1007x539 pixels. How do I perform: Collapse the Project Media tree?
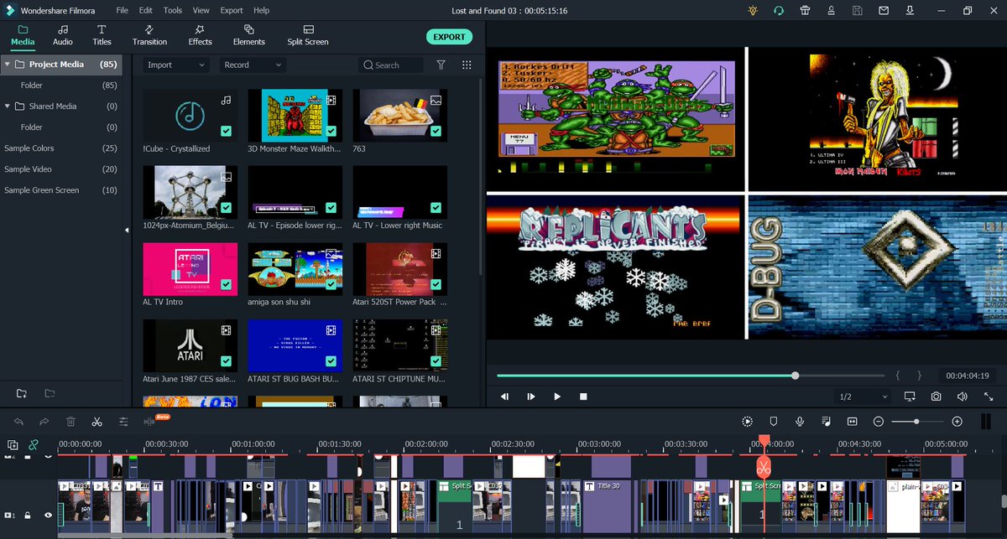pos(8,64)
